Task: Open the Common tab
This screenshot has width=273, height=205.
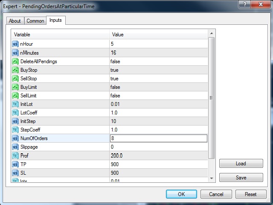Action: (x=35, y=21)
